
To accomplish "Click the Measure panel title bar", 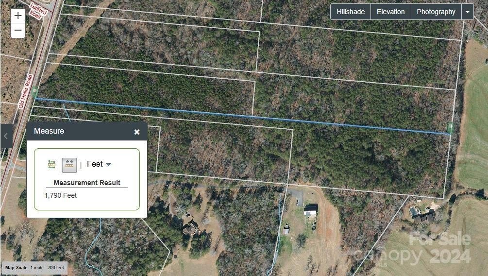I will coord(87,131).
